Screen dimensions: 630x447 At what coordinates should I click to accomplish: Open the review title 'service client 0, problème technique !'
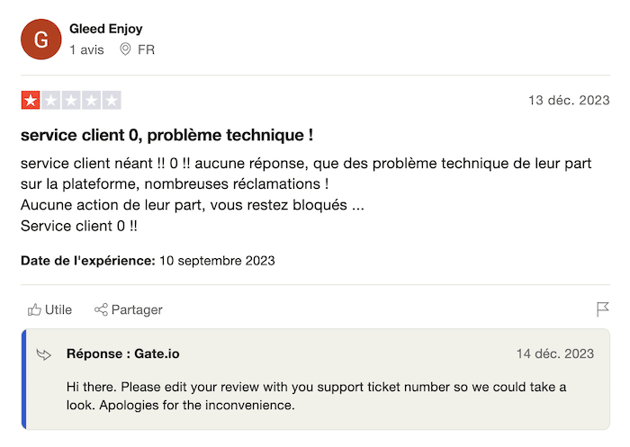tap(166, 136)
